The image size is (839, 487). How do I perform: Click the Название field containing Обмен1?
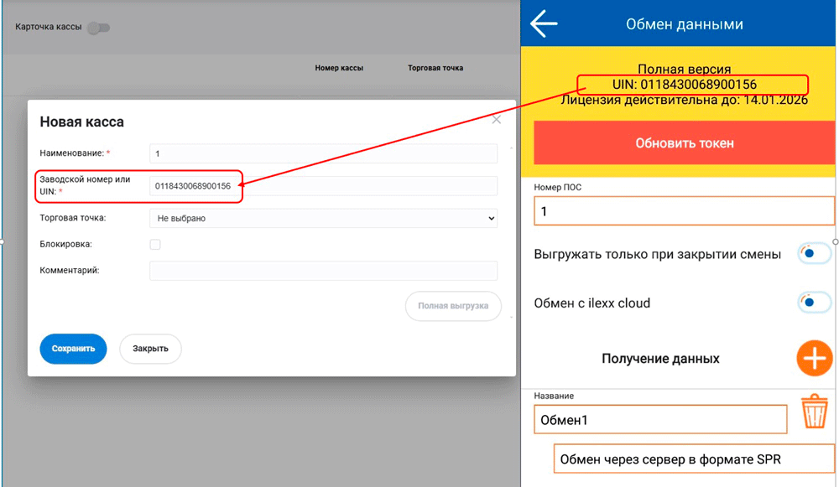[x=660, y=419]
